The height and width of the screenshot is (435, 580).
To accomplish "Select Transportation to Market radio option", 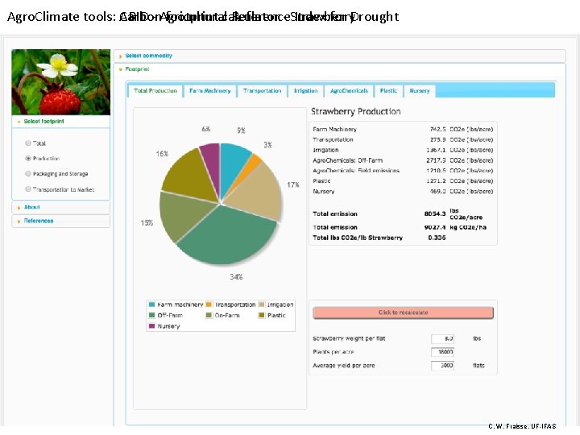I will [x=28, y=189].
